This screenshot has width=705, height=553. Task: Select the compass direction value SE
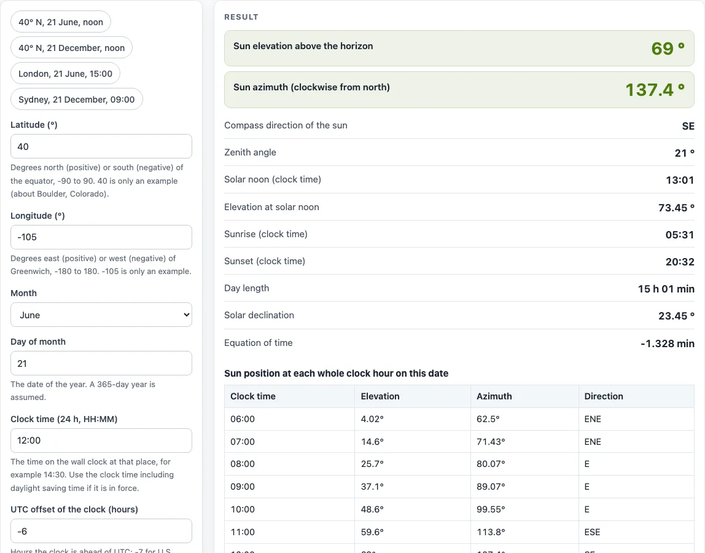point(688,126)
